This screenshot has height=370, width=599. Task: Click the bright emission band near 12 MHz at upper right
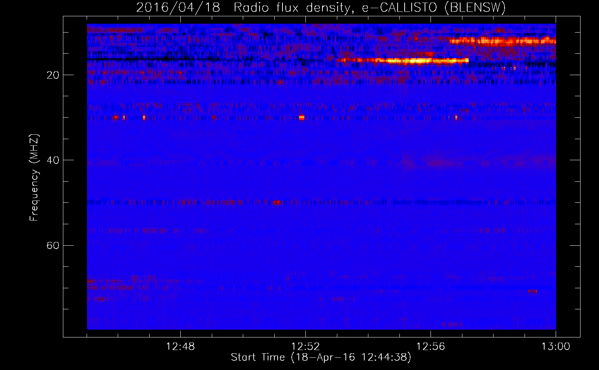click(503, 41)
